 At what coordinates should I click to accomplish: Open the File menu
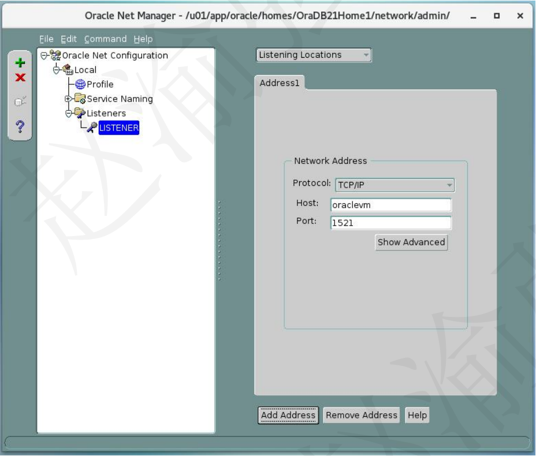46,39
